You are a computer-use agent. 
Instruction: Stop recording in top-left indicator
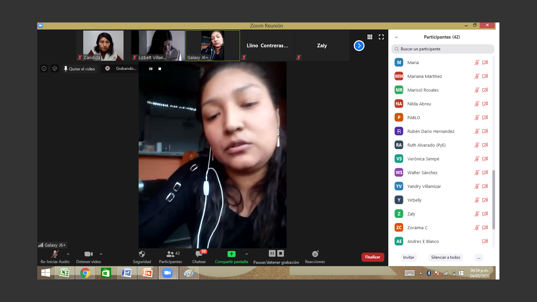tap(160, 69)
